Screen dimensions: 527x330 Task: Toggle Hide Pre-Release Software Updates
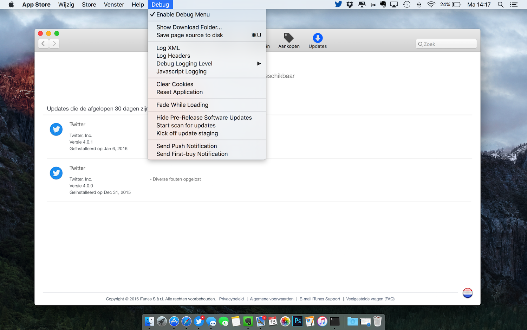click(207, 118)
